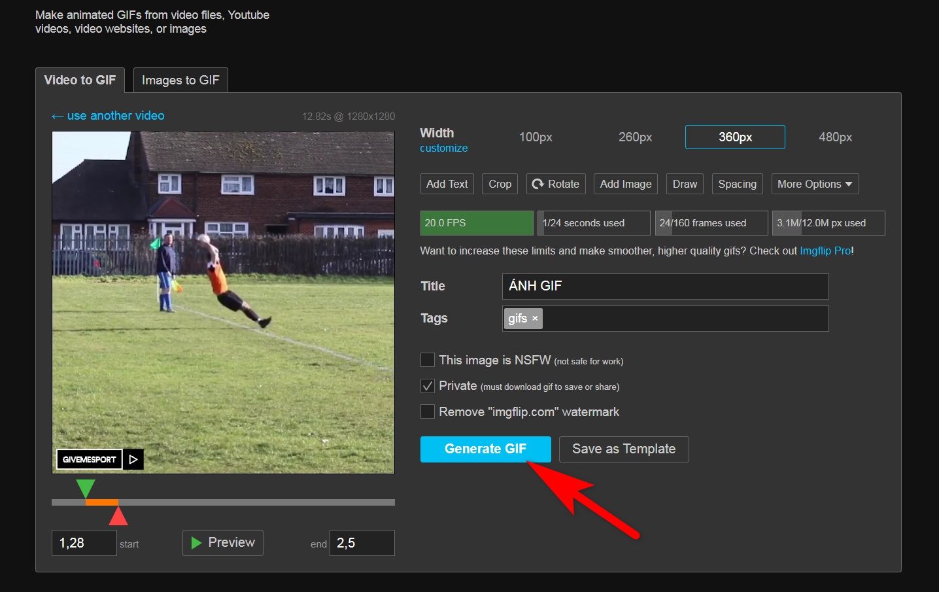939x592 pixels.
Task: Click the Preview play button
Action: [223, 543]
